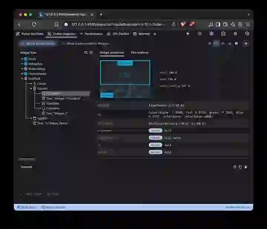Image resolution: width=267 pixels, height=229 pixels.
Task: Refresh the widget tree
Action: pos(91,53)
